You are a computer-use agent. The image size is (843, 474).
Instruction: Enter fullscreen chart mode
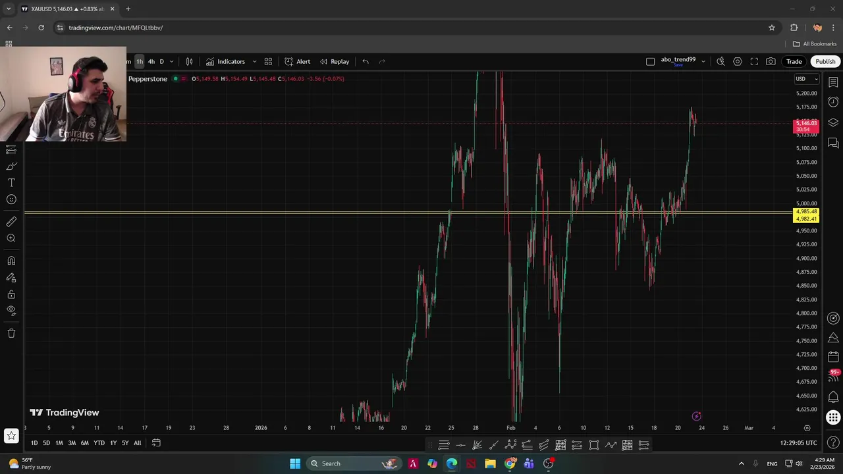point(754,61)
